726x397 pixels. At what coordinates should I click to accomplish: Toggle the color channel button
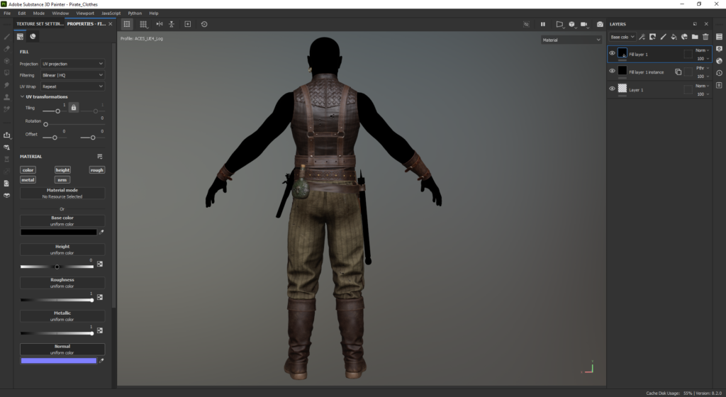[x=28, y=170]
